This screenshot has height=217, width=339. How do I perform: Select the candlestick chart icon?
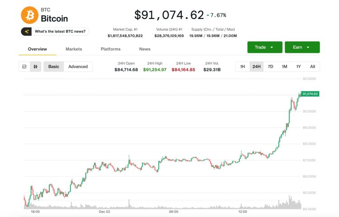35,66
